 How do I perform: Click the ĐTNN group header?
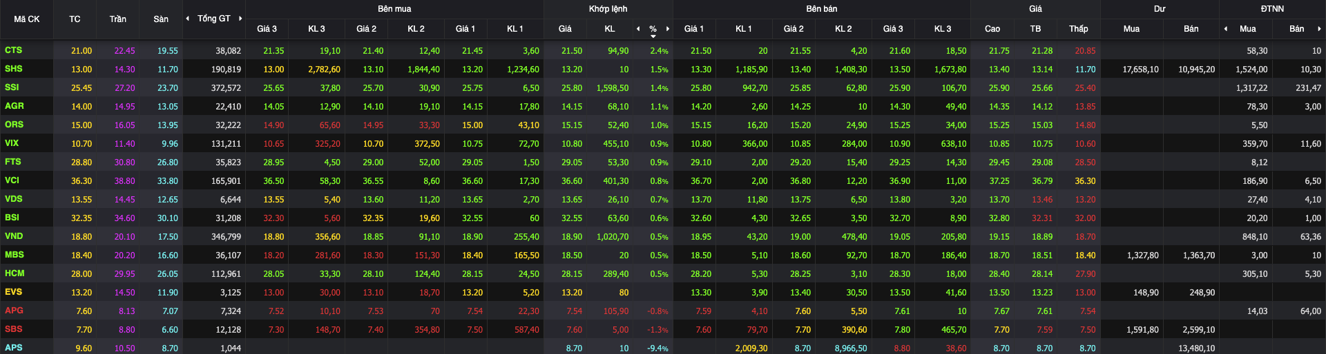pyautogui.click(x=1272, y=9)
